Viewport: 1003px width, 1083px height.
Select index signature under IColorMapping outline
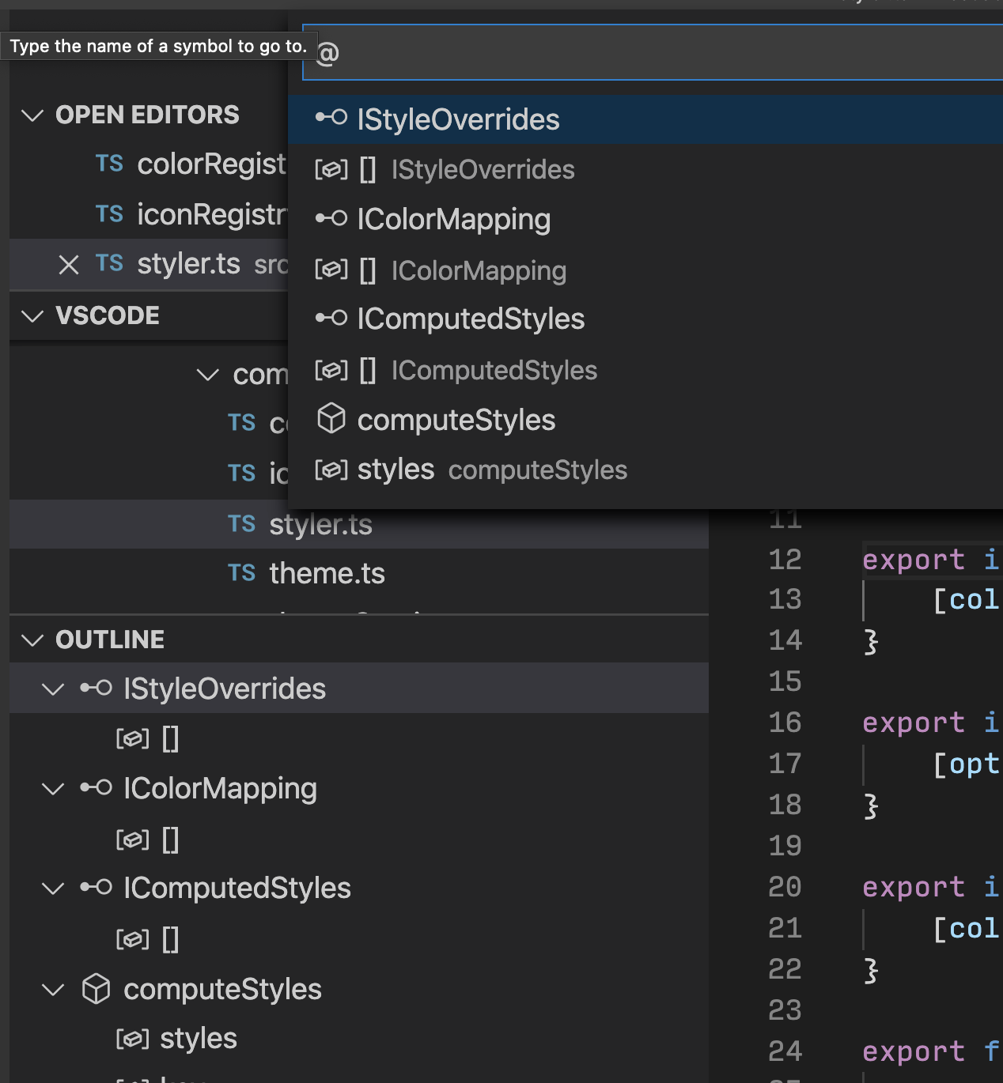point(359,839)
